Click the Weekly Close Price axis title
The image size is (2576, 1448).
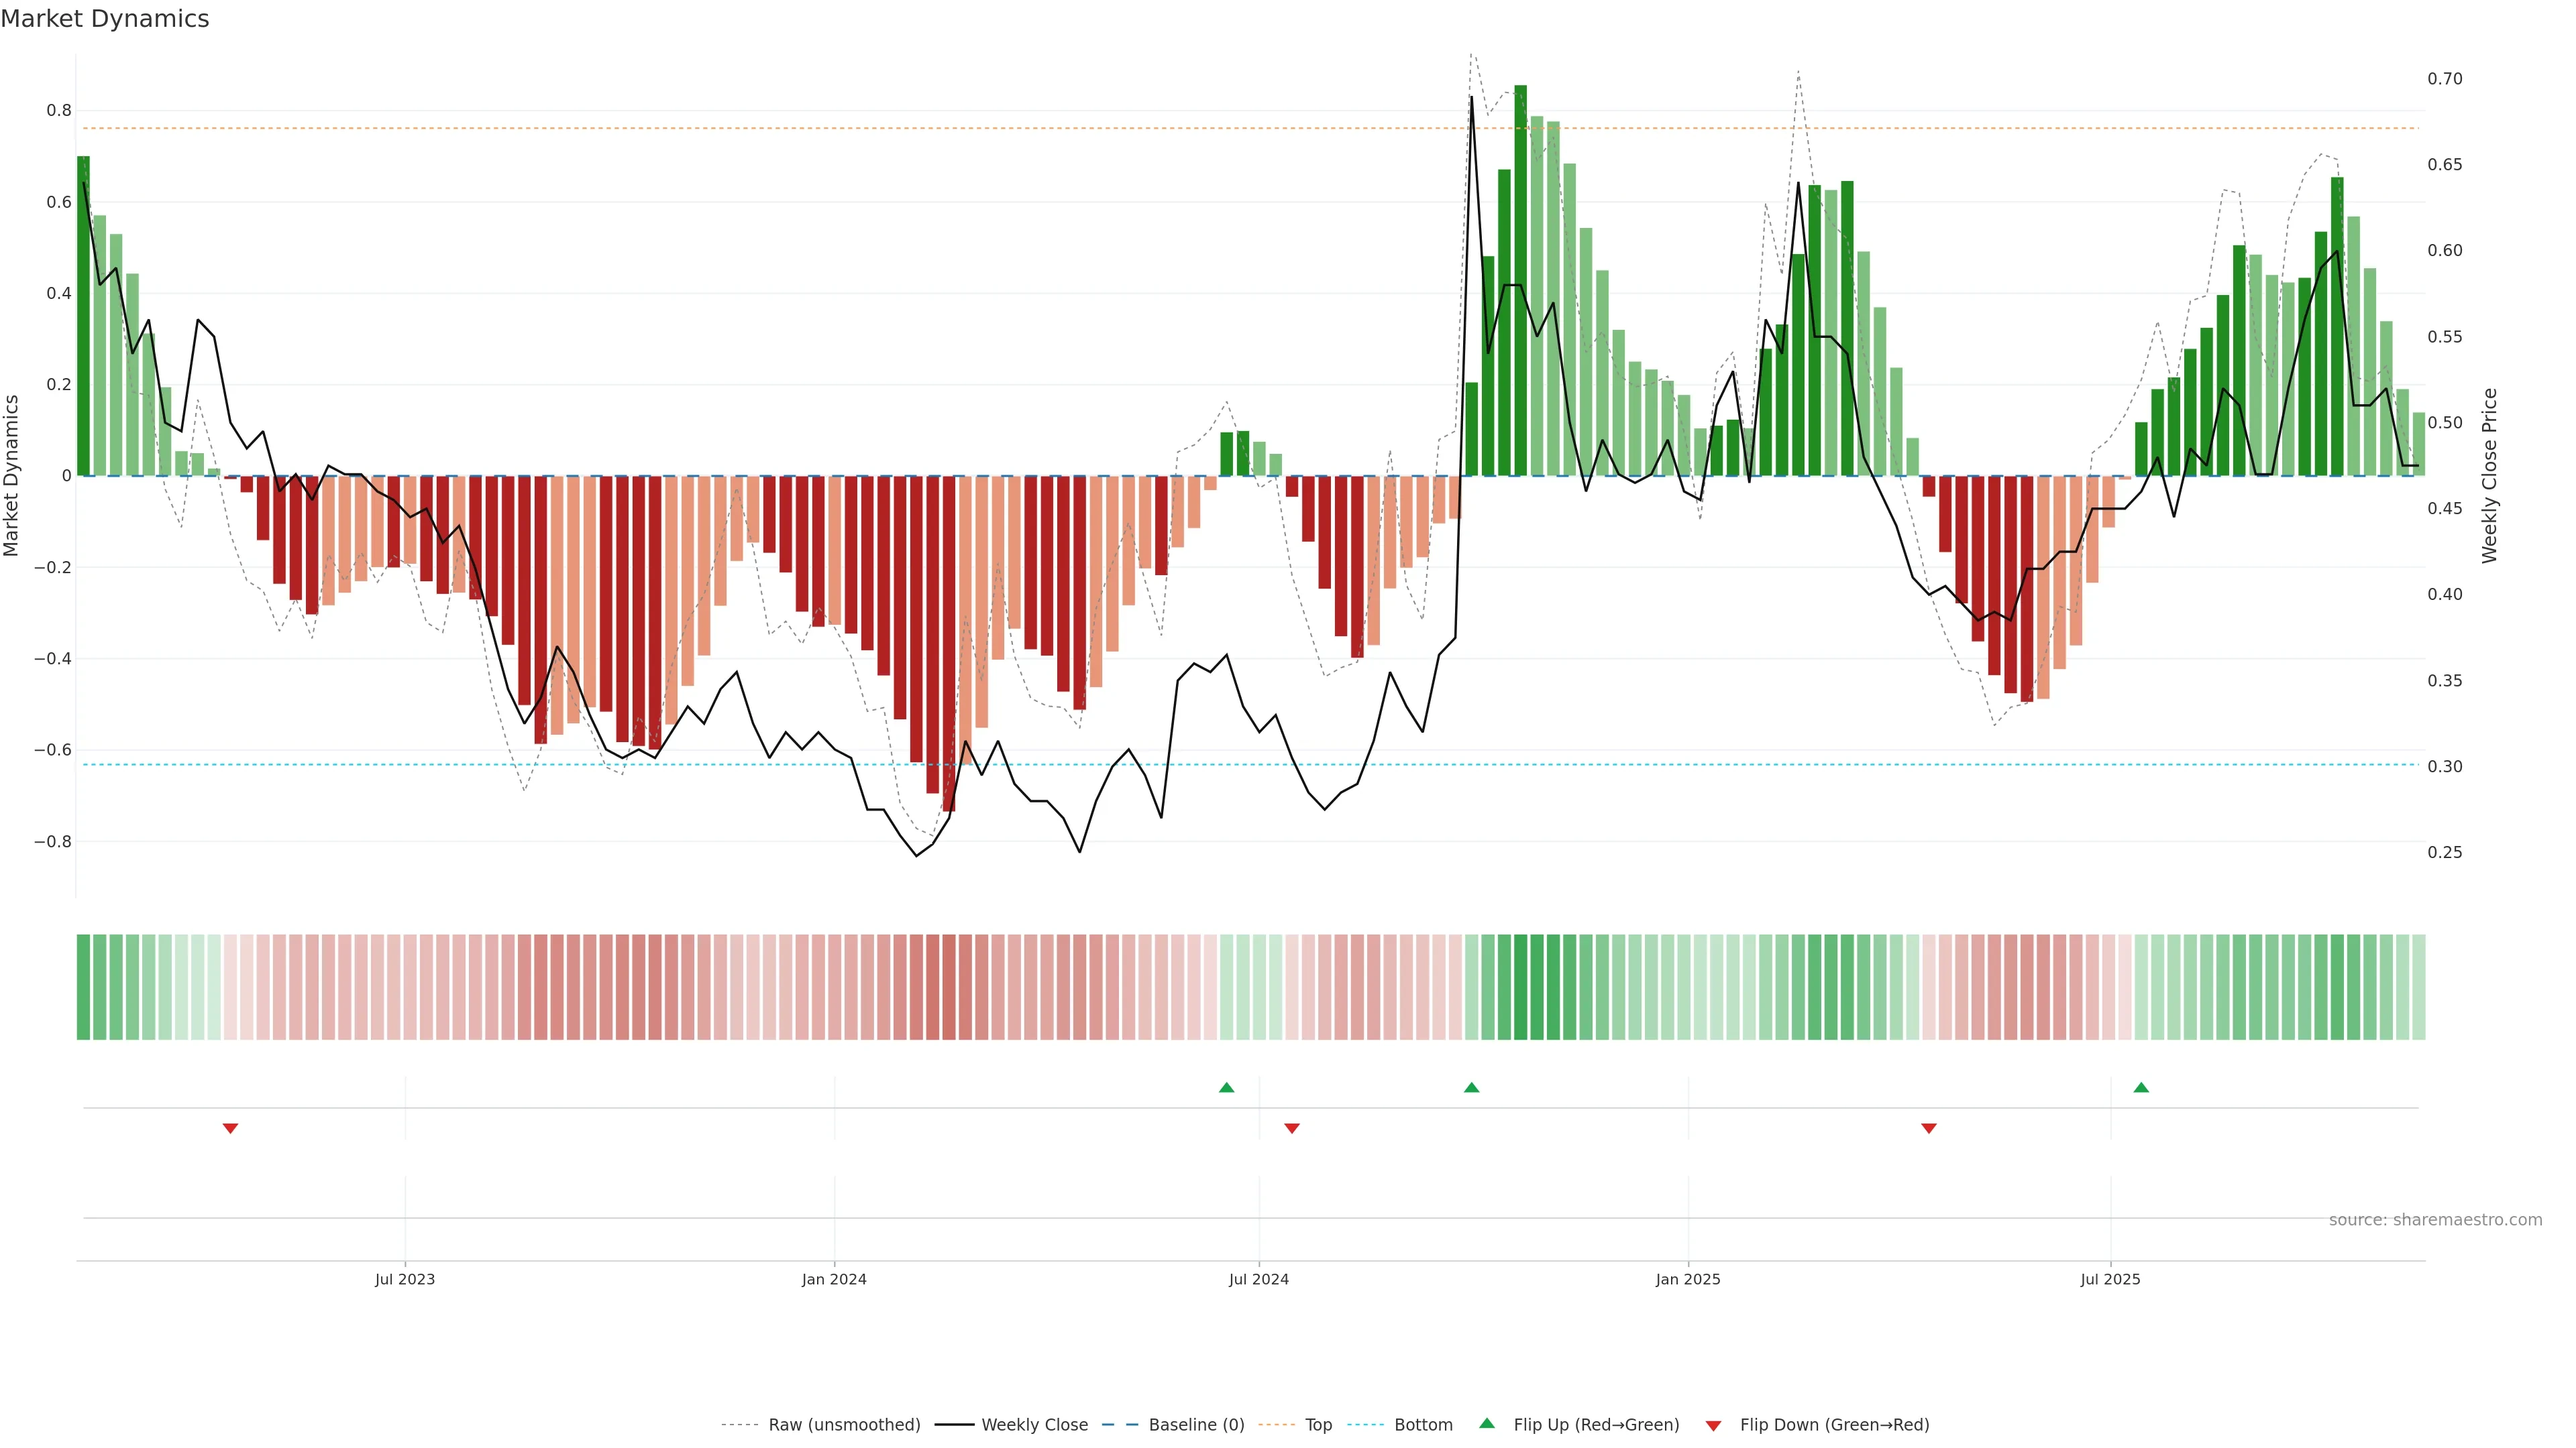2489,476
